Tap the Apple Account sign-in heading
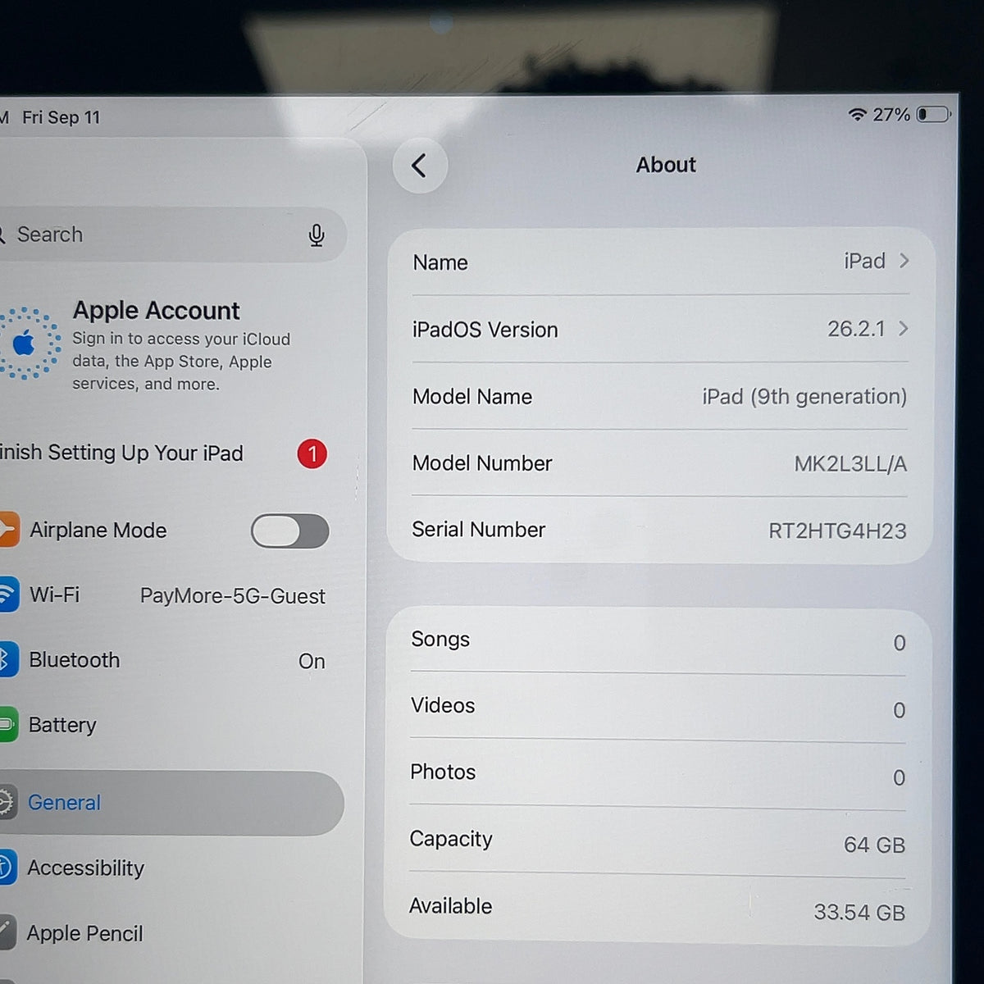This screenshot has width=984, height=984. (x=156, y=311)
